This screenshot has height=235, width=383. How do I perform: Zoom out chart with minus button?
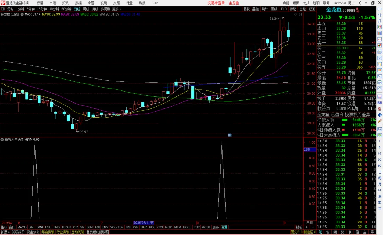pos(313,227)
